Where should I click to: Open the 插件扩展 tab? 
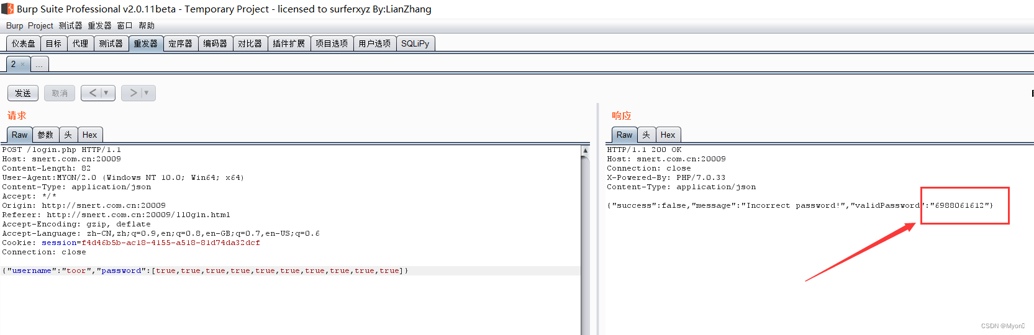tap(289, 43)
